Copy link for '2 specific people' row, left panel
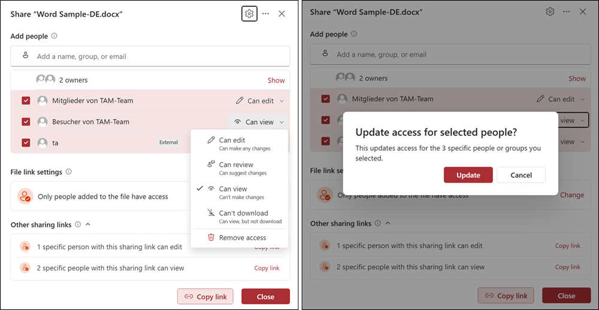The image size is (599, 310). pyautogui.click(x=267, y=268)
